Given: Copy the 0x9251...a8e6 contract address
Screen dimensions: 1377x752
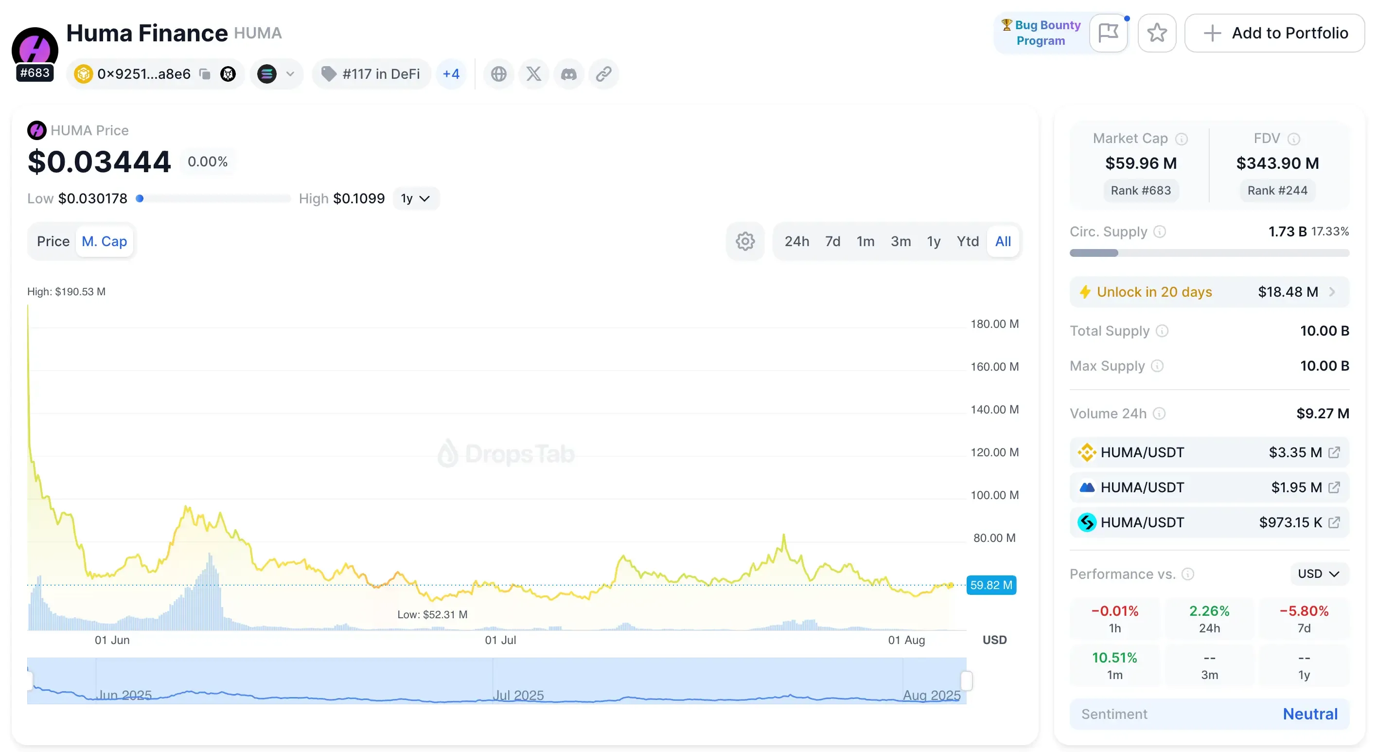Looking at the screenshot, I should click(x=204, y=74).
